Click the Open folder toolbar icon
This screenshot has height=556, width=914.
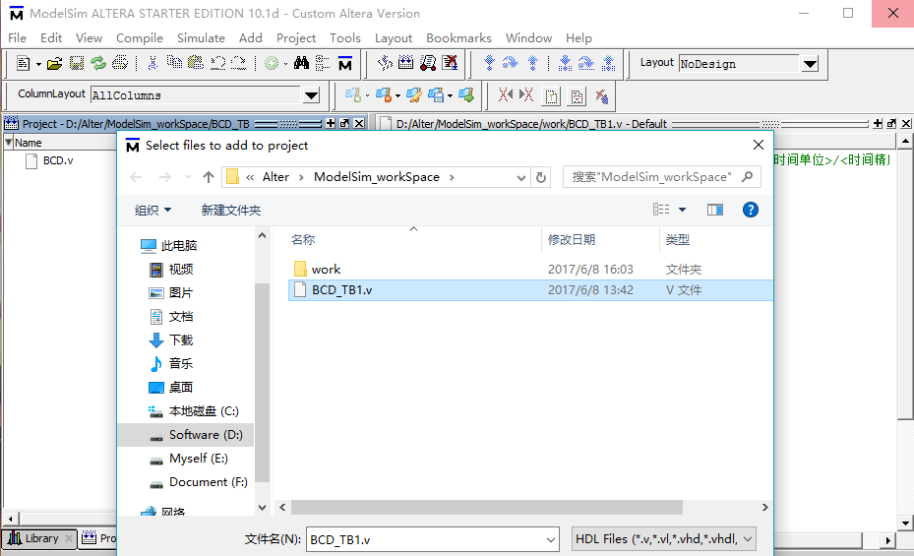(x=55, y=64)
